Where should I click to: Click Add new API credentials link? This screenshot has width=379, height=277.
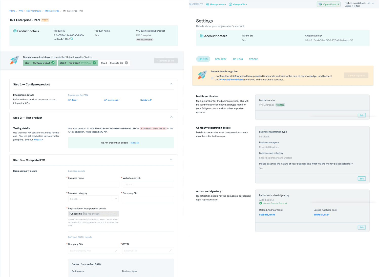point(134,143)
